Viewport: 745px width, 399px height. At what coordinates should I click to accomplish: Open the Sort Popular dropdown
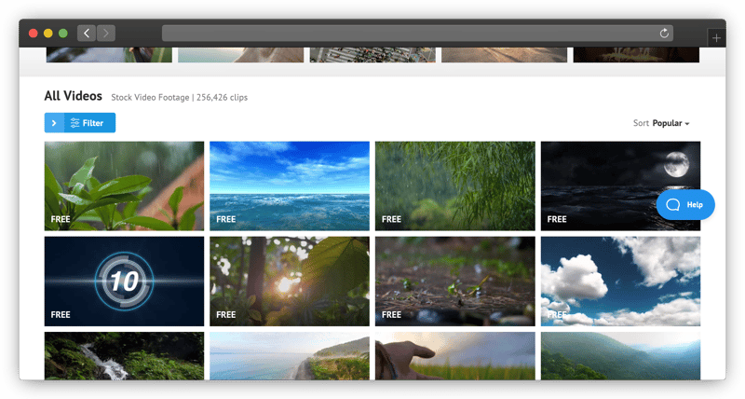(661, 123)
